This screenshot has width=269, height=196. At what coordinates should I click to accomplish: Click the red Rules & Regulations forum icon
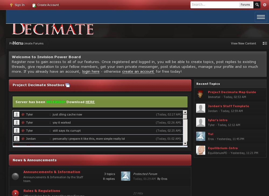pos(15,193)
